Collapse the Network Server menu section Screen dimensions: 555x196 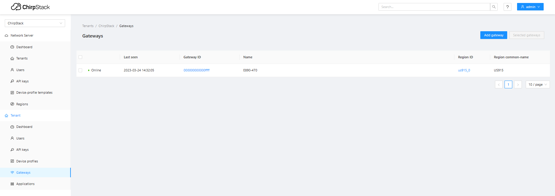click(22, 35)
